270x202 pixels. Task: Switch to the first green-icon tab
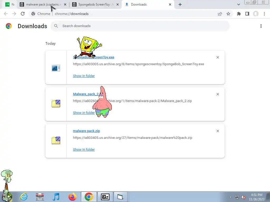(9, 4)
